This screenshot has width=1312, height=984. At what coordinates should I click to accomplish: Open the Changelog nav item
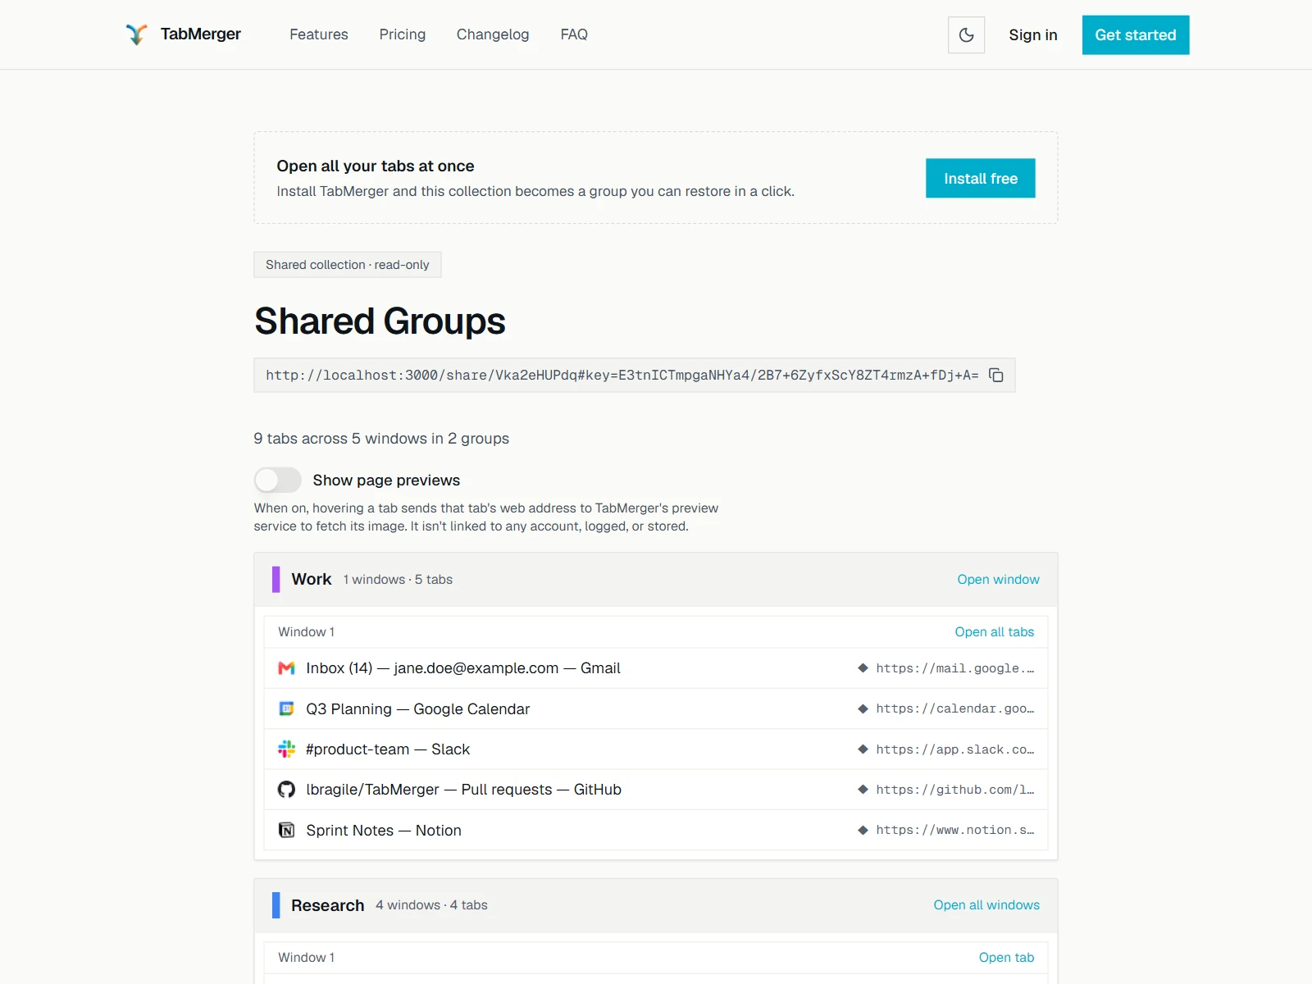(x=493, y=34)
